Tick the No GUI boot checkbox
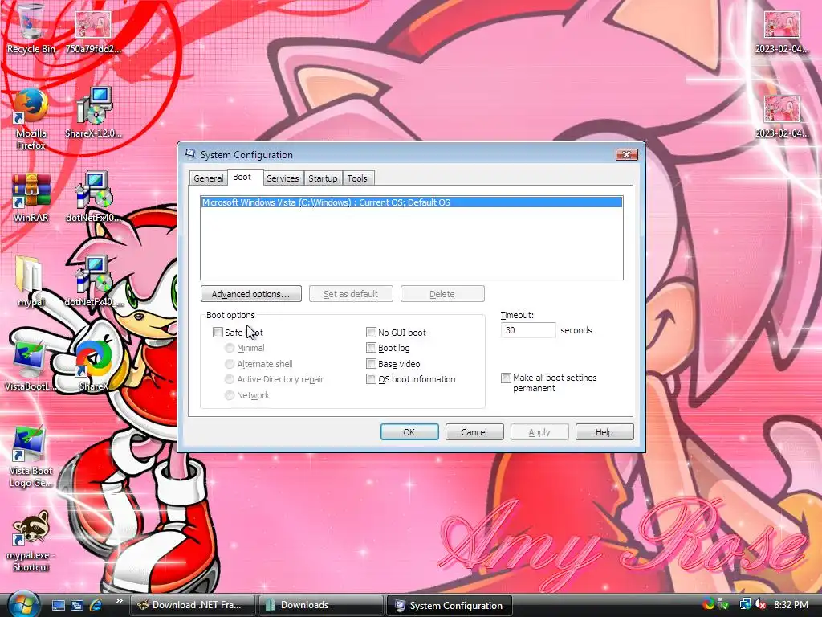Image resolution: width=822 pixels, height=617 pixels. (x=371, y=332)
